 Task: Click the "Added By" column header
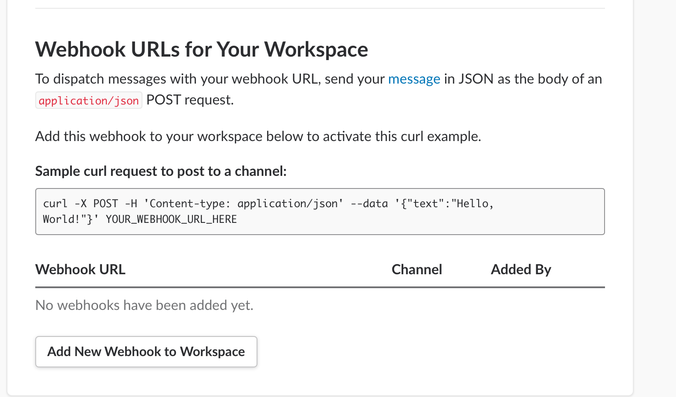click(521, 269)
